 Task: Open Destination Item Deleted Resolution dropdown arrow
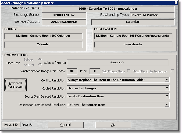pyautogui.click(x=167, y=105)
